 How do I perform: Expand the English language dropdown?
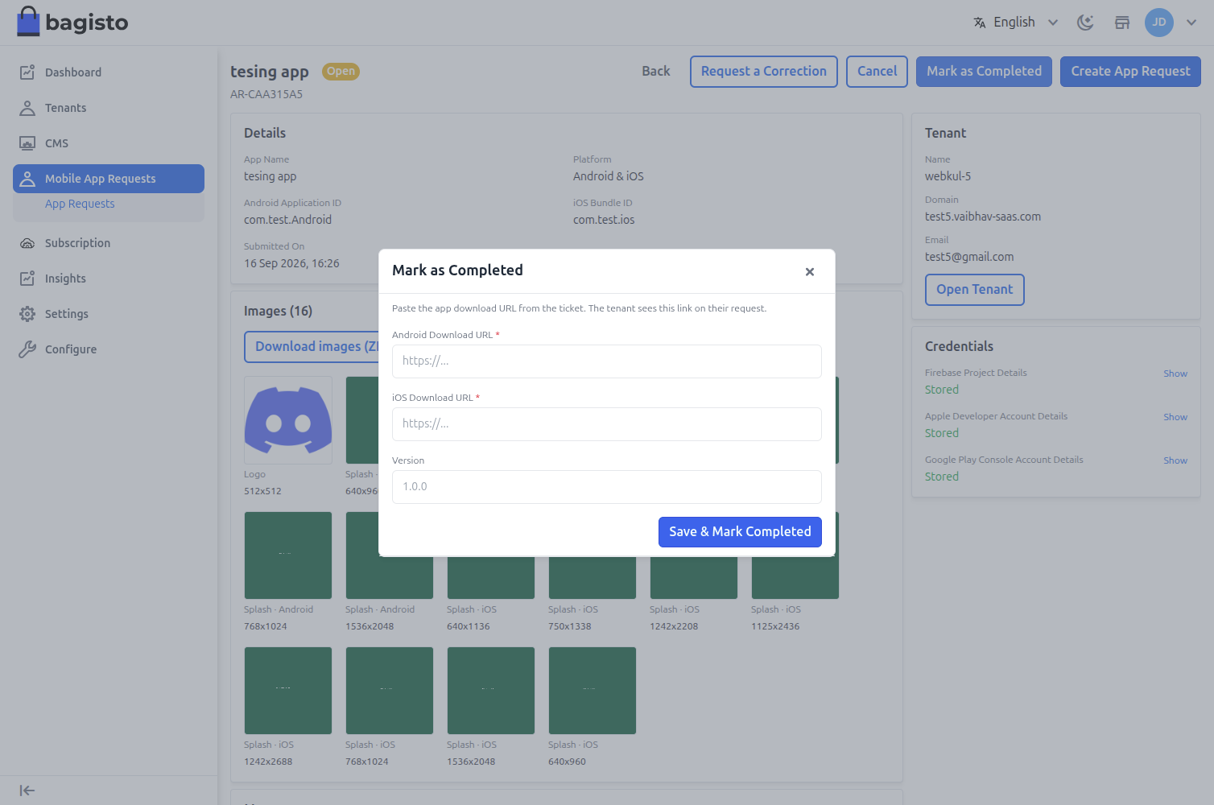(1016, 23)
